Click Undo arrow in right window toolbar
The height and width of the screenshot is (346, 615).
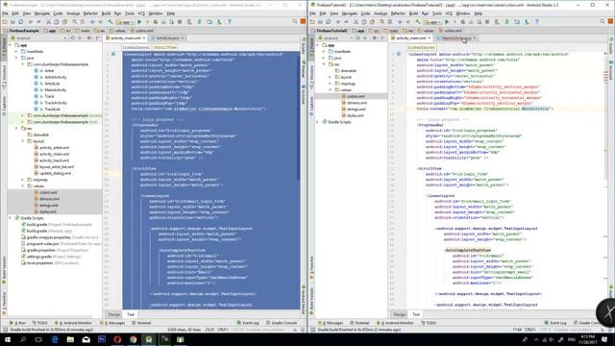[x=338, y=22]
